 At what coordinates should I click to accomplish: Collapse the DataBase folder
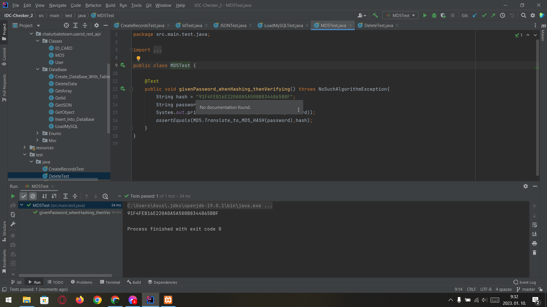pos(37,69)
